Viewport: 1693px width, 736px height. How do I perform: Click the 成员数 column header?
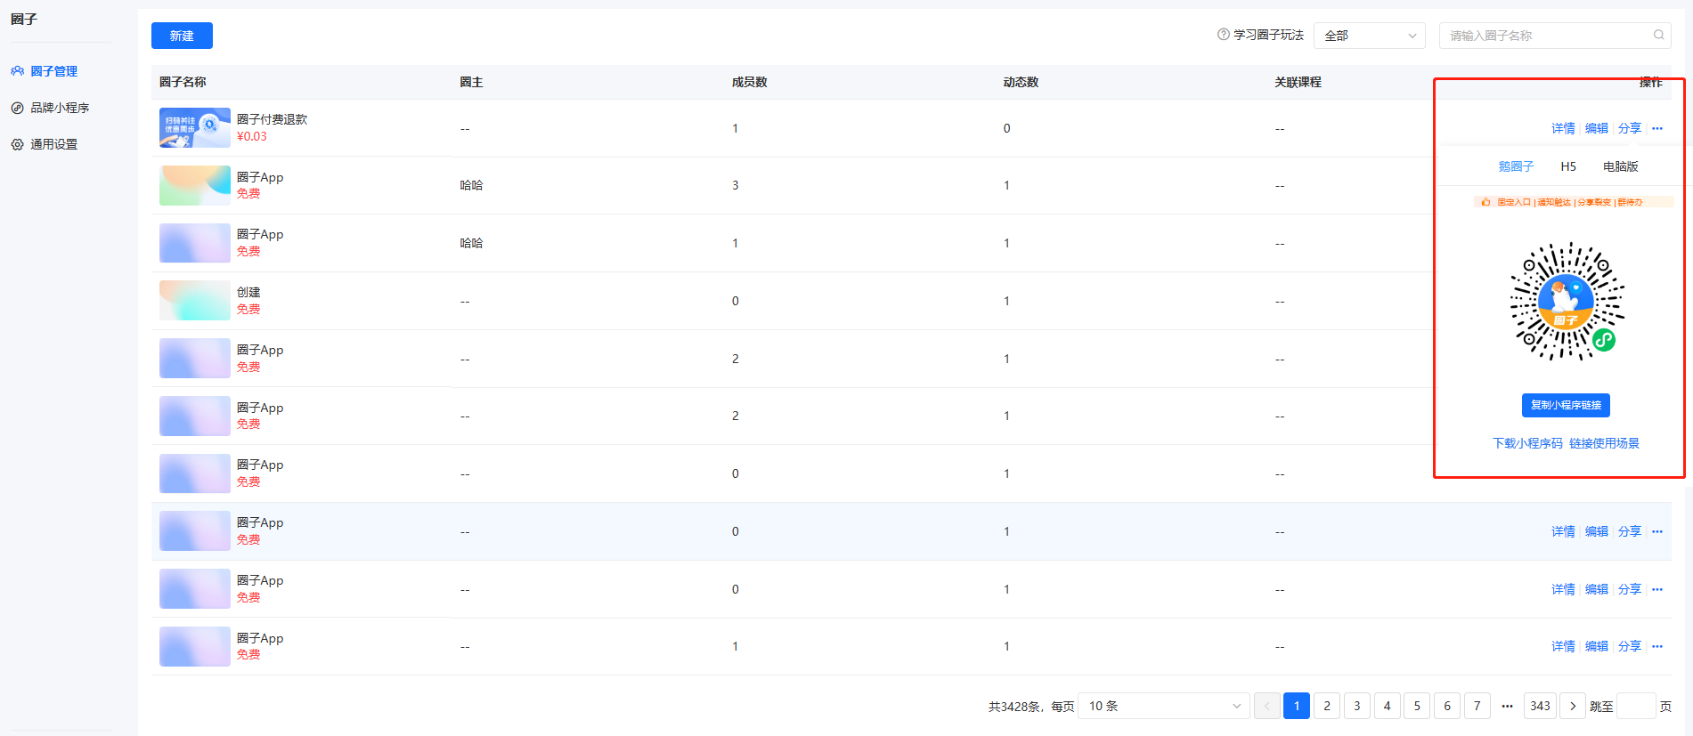(x=749, y=82)
